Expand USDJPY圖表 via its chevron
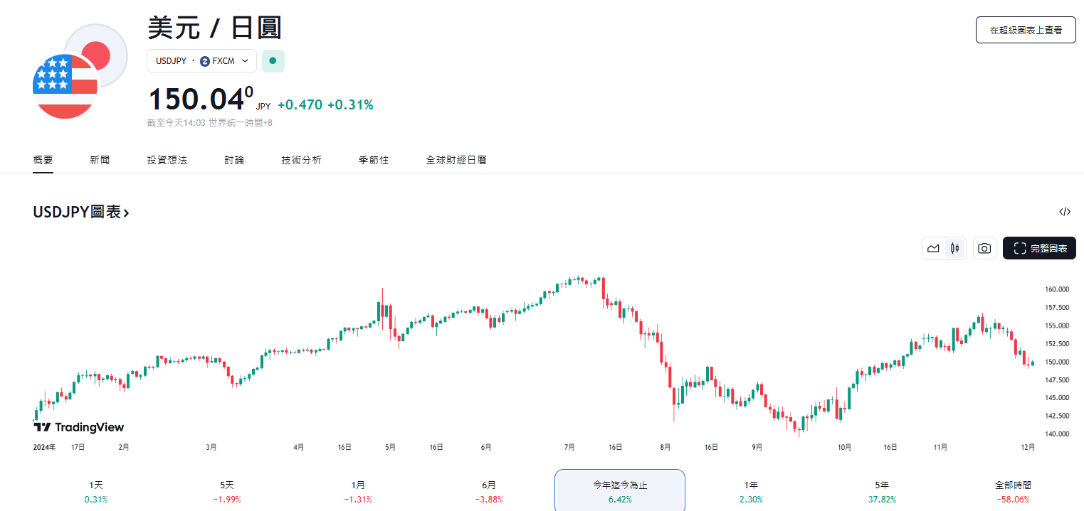 [127, 211]
